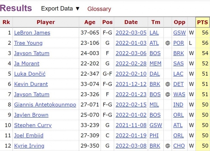This screenshot has width=210, height=151.
Task: Open Stephen Curry player page
Action: coord(33,125)
